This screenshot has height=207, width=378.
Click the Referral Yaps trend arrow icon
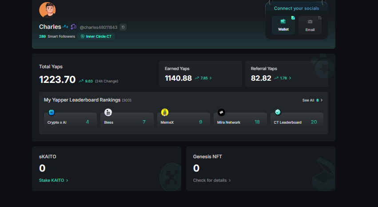[276, 78]
